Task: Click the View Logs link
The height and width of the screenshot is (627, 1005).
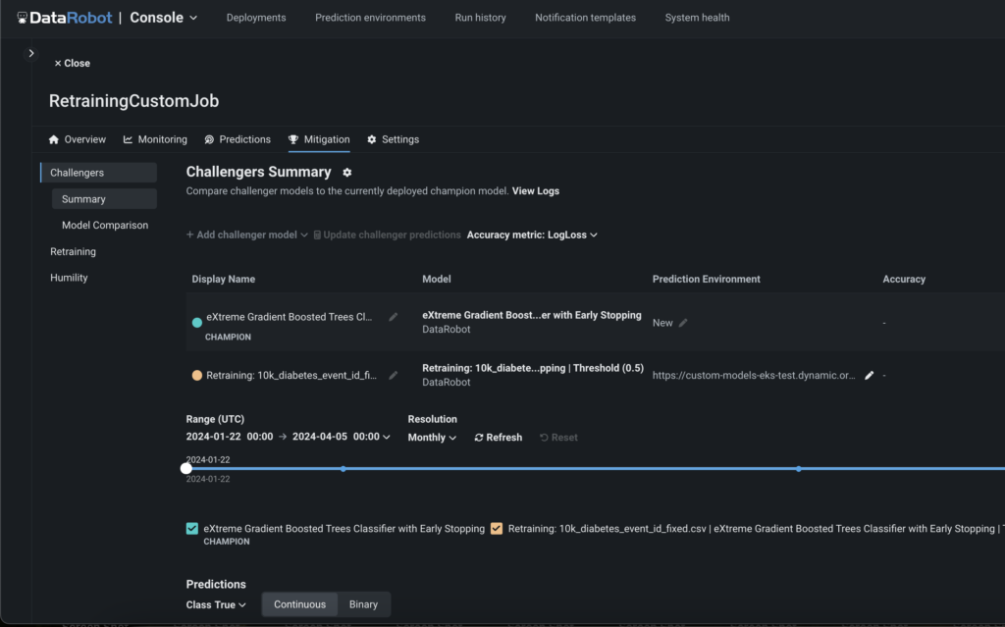Action: point(535,190)
